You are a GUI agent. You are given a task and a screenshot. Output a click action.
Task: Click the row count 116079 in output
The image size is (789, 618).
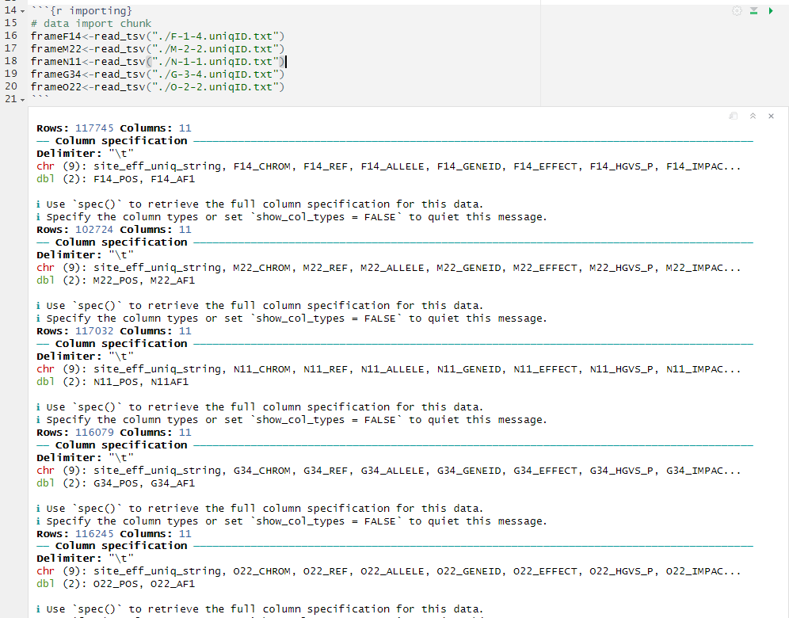click(x=94, y=433)
